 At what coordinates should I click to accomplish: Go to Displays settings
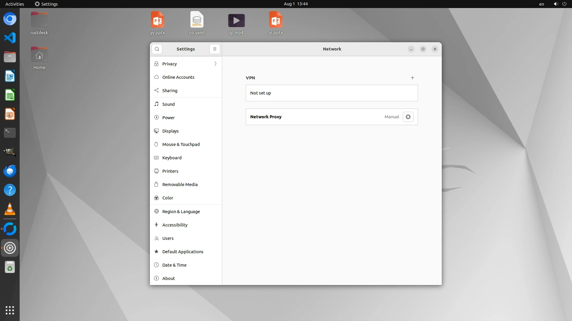tap(170, 131)
